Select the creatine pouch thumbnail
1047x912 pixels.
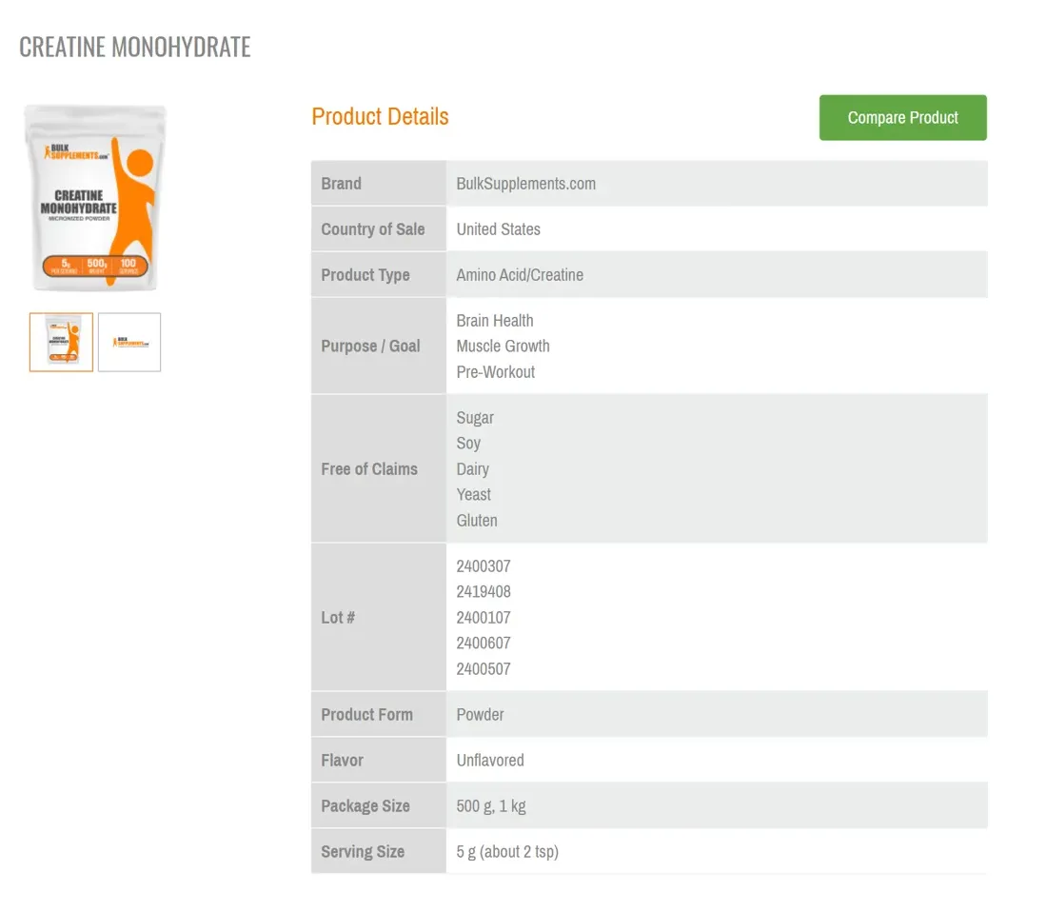tap(62, 342)
